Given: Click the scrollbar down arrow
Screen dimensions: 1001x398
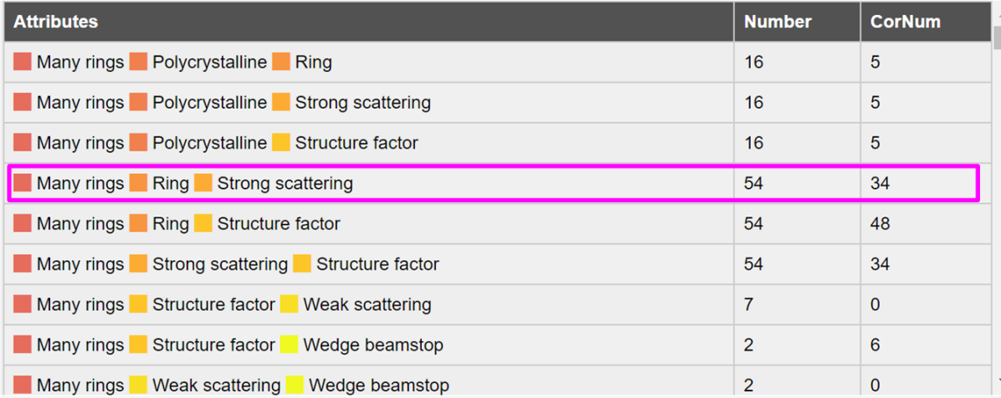Looking at the screenshot, I should pos(997,381).
